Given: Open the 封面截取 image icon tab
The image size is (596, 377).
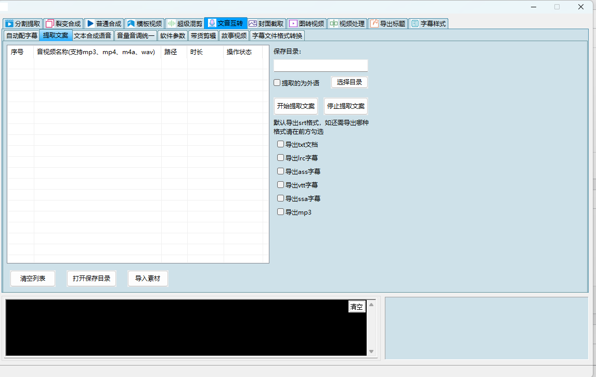Looking at the screenshot, I should [253, 23].
